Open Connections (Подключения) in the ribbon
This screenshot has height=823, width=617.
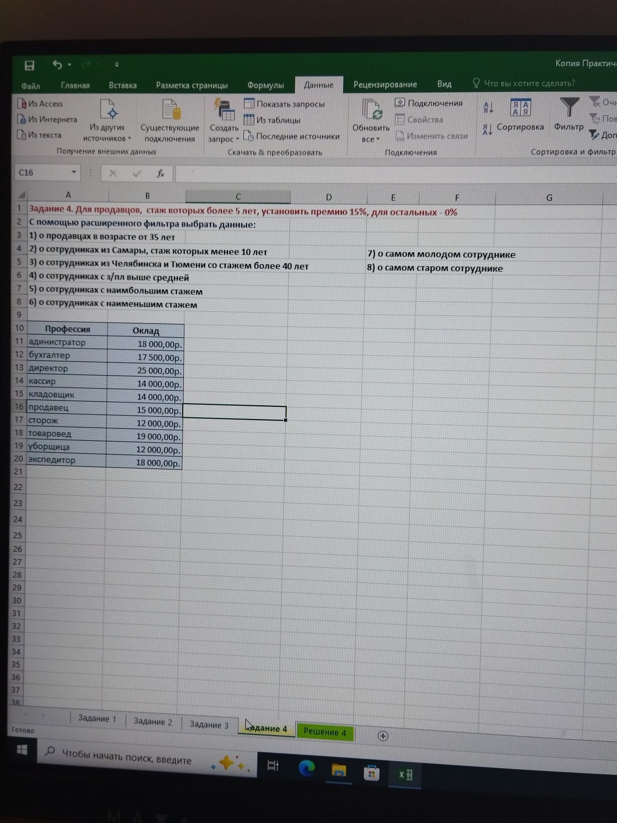click(428, 103)
